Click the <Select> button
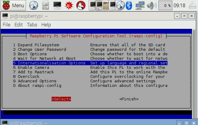 (61, 99)
